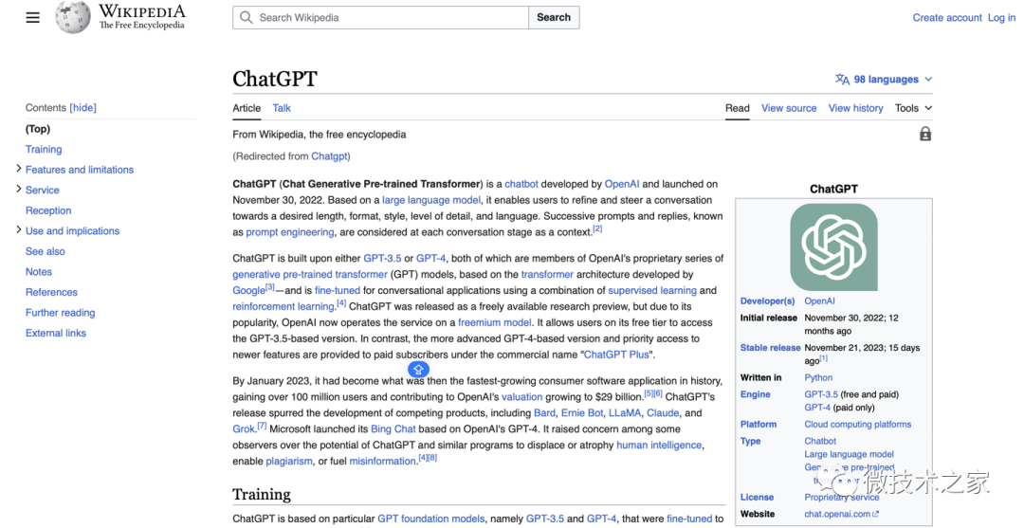1024x528 pixels.
Task: Click Create account link
Action: click(947, 18)
